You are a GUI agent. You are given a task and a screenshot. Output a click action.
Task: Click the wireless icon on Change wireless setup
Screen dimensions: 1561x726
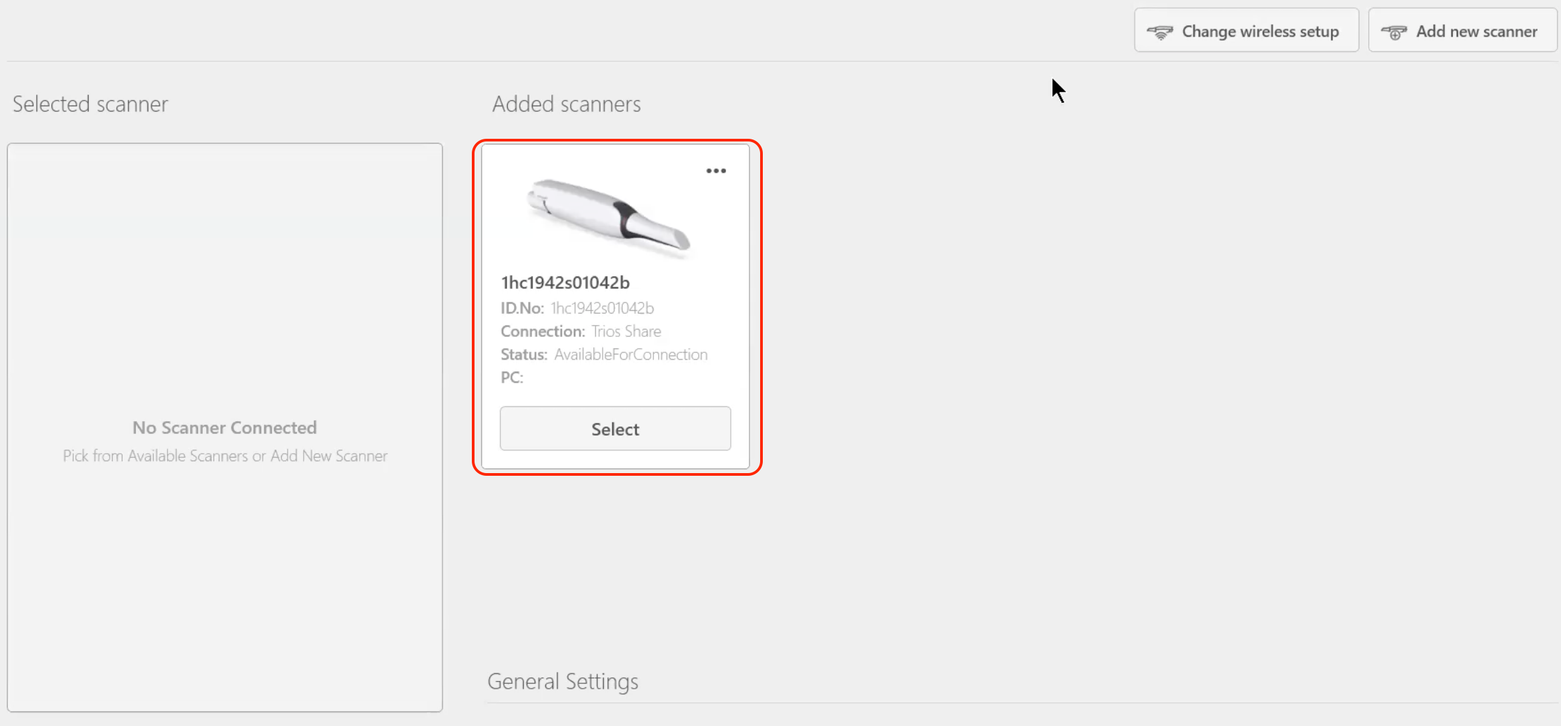tap(1160, 32)
